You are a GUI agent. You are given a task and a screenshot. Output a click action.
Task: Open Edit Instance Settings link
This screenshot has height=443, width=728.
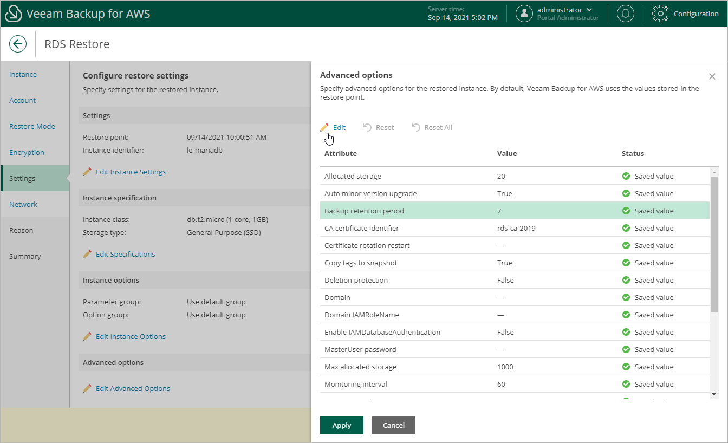pos(131,172)
